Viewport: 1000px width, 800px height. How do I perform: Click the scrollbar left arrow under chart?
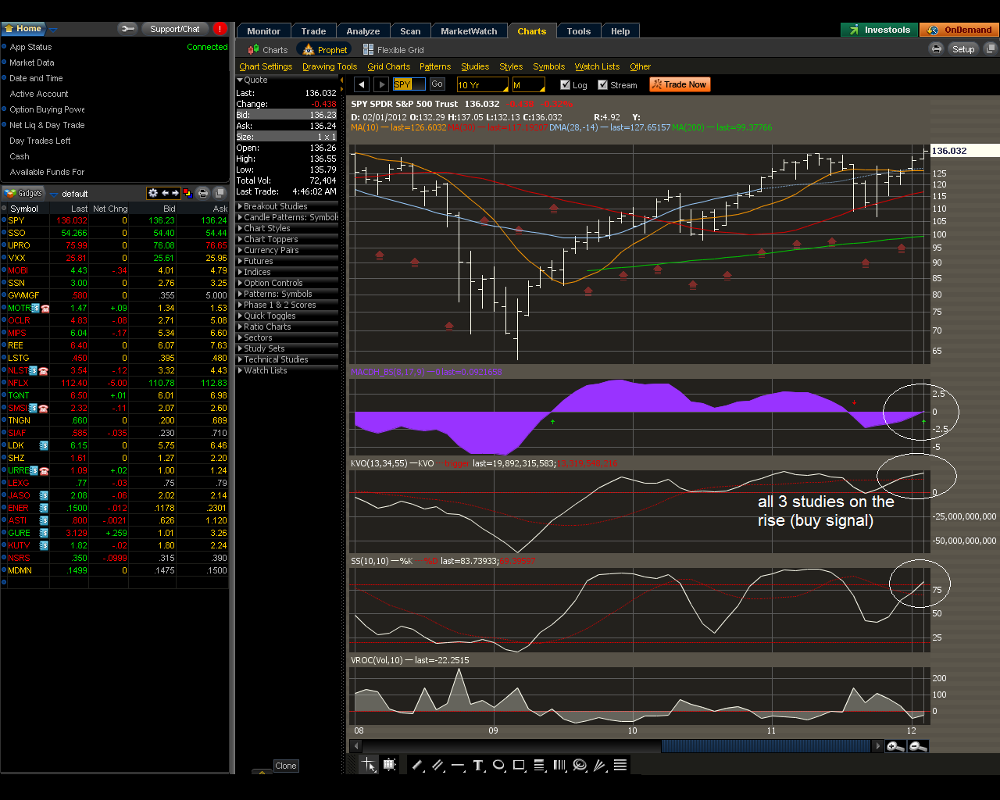(356, 746)
